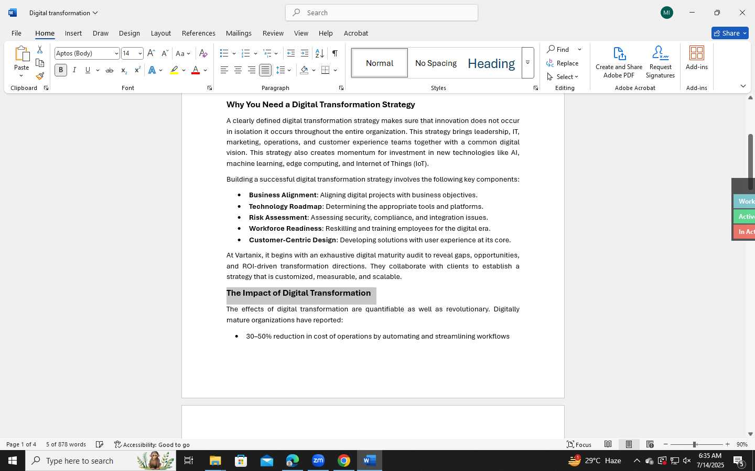Expand the bullets list dropdown arrow
755x471 pixels.
[x=234, y=53]
